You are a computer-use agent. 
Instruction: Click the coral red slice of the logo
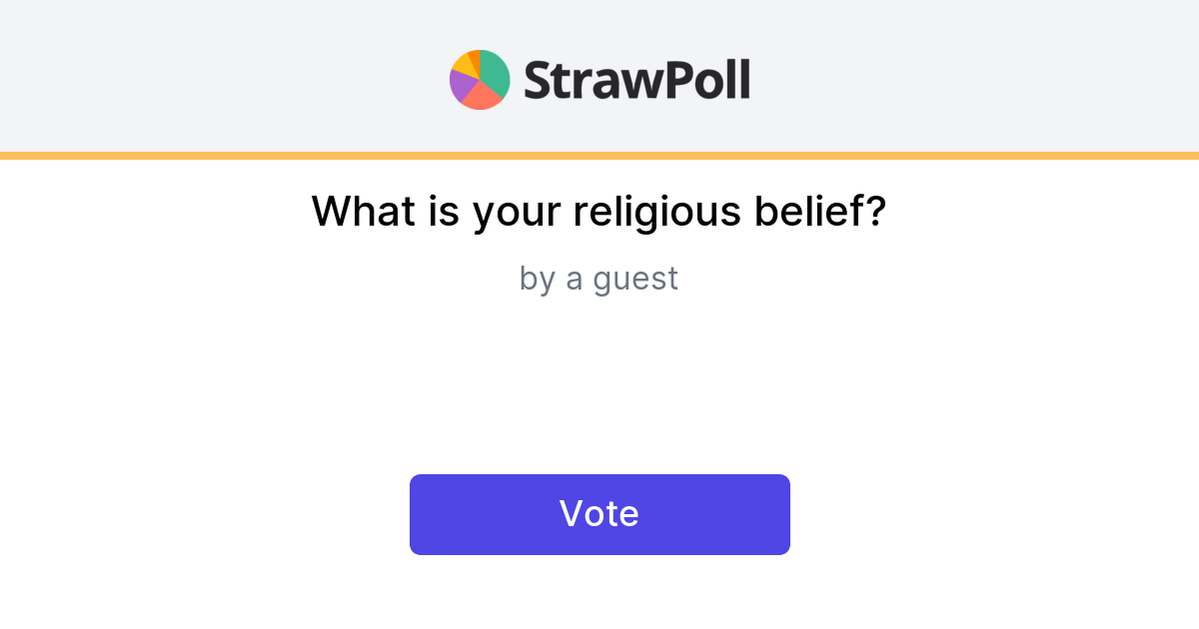pos(482,97)
